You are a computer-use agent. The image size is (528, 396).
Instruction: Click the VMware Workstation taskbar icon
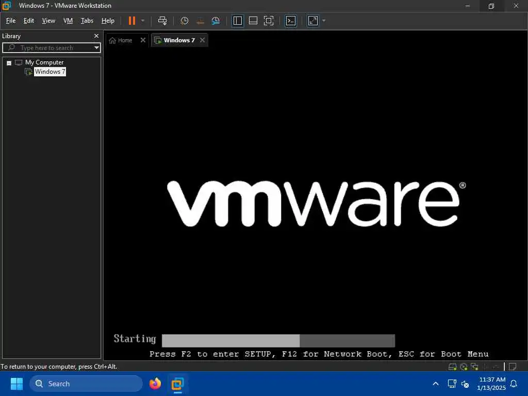[x=177, y=384]
